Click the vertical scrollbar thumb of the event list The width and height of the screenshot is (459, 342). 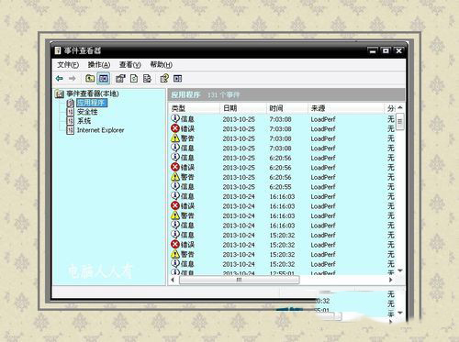tap(400, 122)
